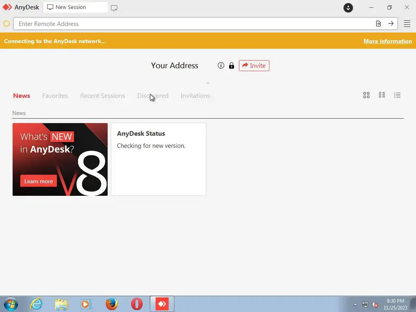This screenshot has height=312, width=416.
Task: Open File Explorer from taskbar
Action: (x=61, y=304)
